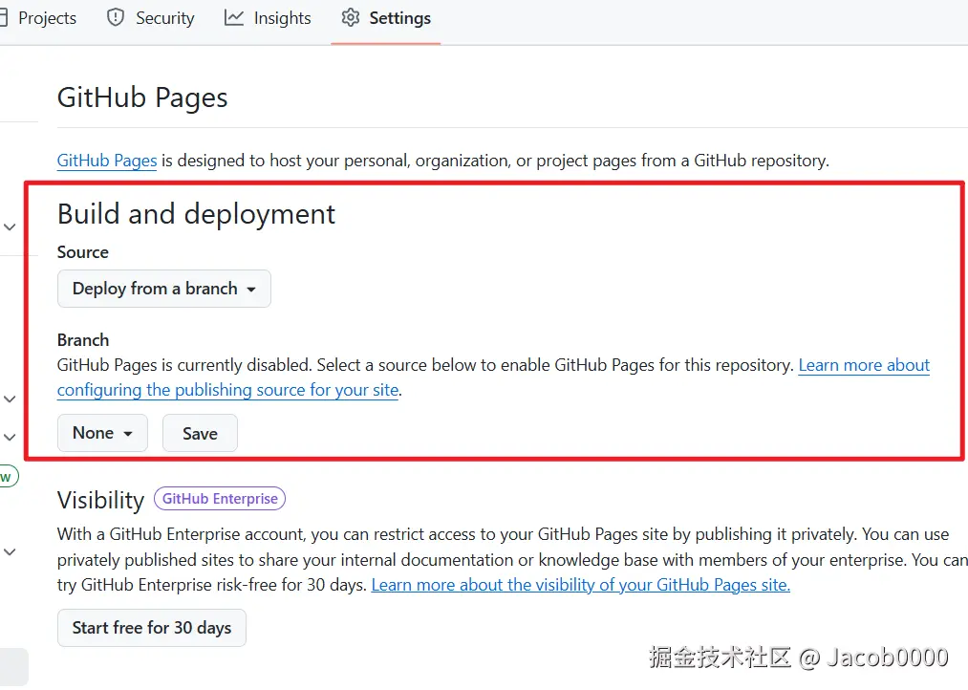
Task: Follow the Learn more about visibility link
Action: click(580, 585)
